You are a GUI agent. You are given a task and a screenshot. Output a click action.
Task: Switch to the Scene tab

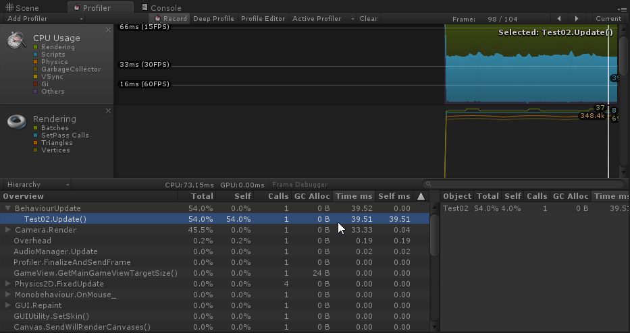[x=22, y=7]
